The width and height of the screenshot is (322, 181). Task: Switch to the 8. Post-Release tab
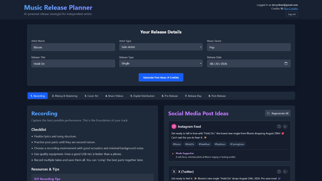pos(217,96)
